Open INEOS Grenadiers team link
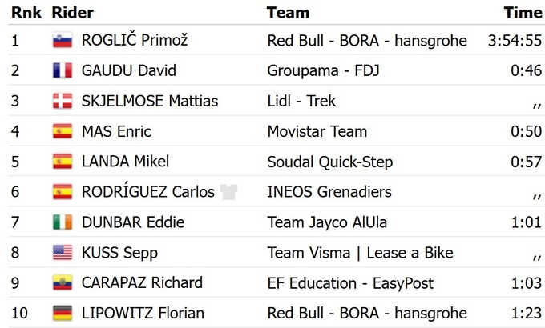Viewport: 545px width, 328px height. (329, 192)
